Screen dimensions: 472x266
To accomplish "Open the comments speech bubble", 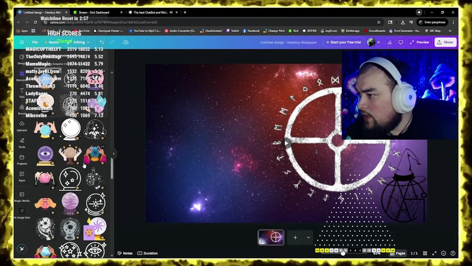I will (400, 42).
